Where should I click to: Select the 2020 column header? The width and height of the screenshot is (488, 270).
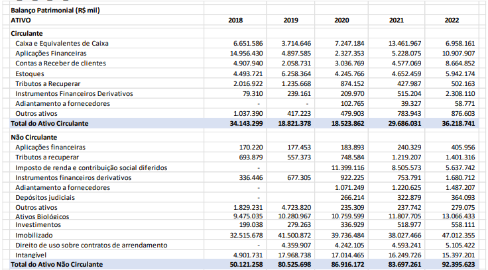342,20
